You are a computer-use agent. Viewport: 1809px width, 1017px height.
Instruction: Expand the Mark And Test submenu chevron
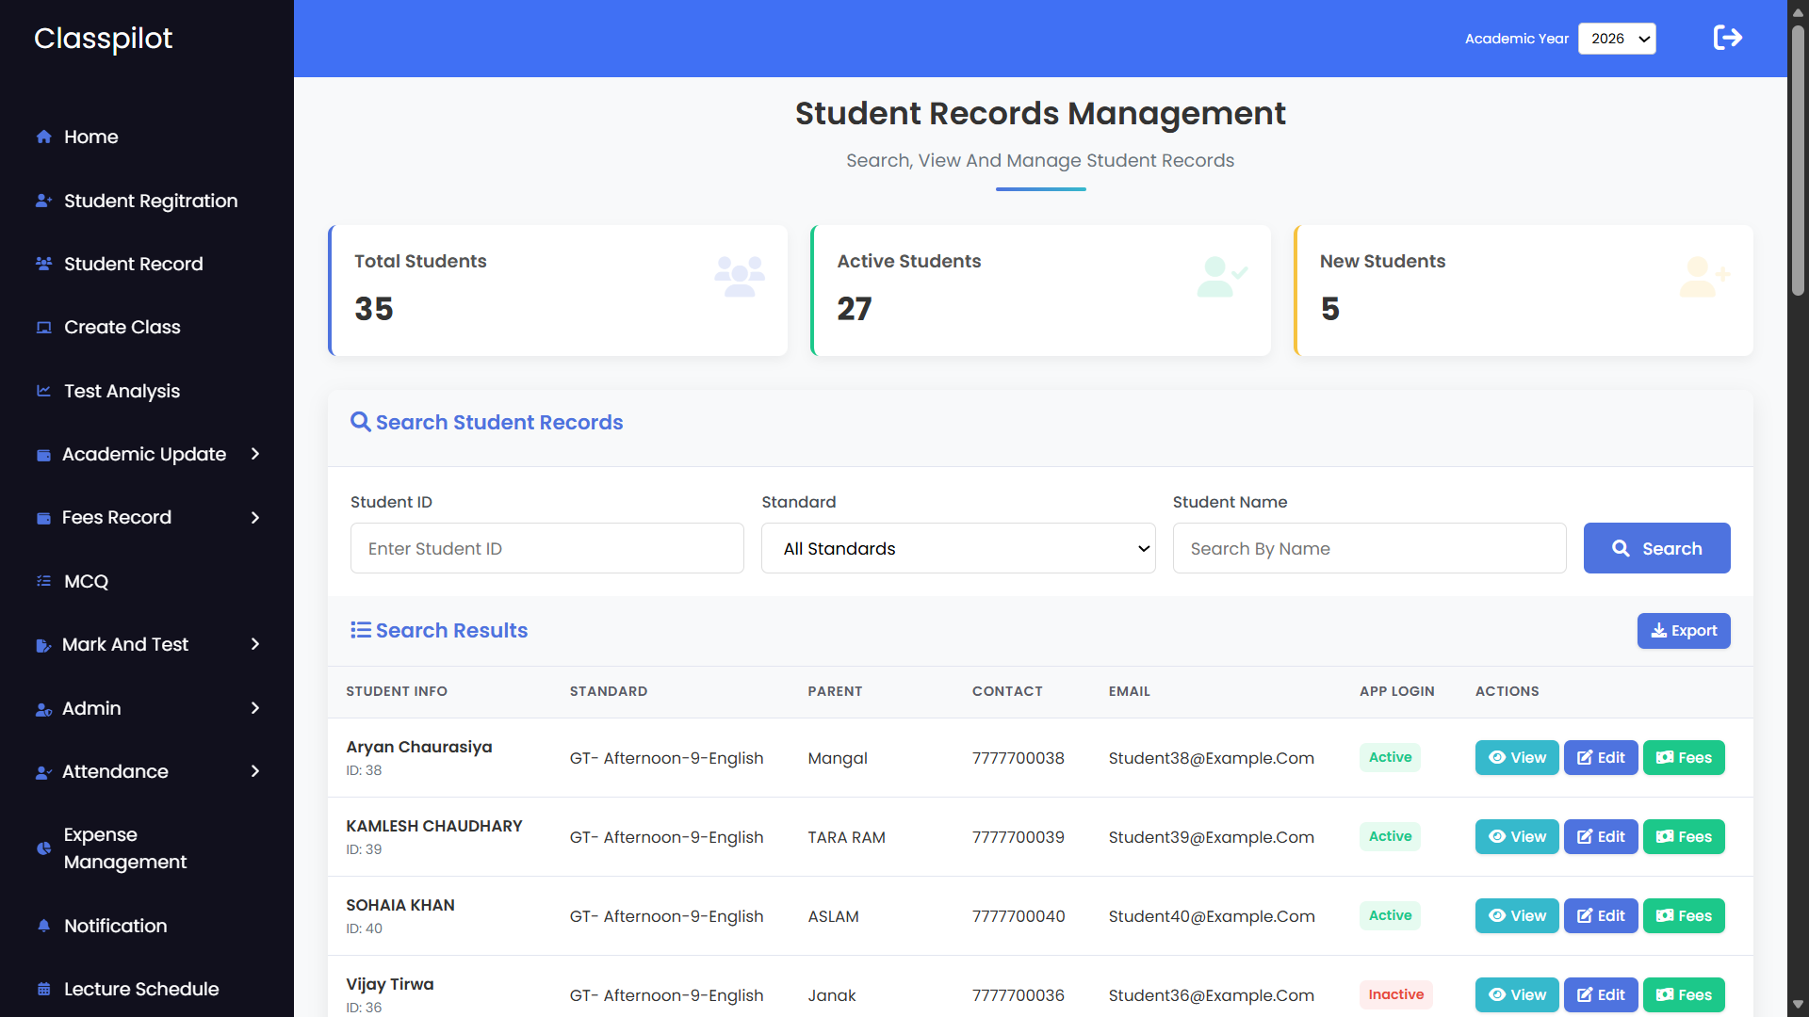[255, 644]
